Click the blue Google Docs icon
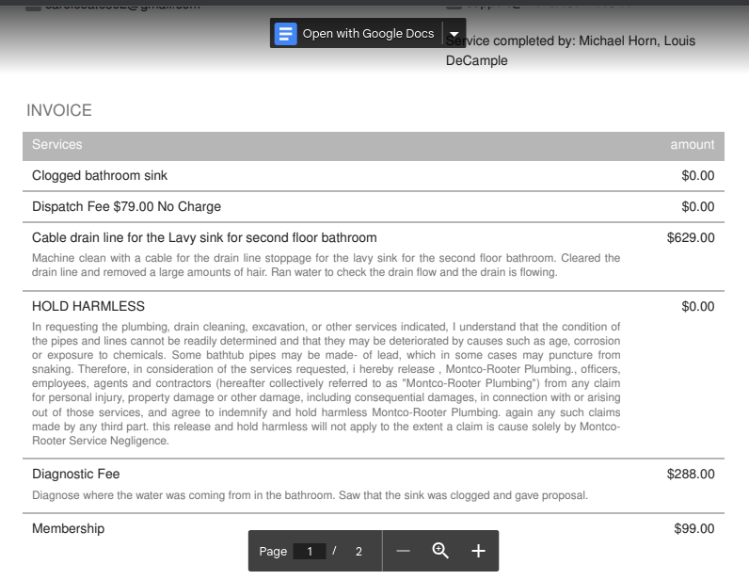This screenshot has height=580, width=749. (285, 34)
